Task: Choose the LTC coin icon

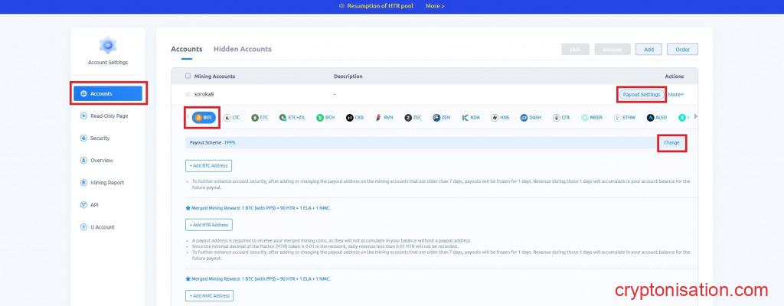Action: point(226,118)
